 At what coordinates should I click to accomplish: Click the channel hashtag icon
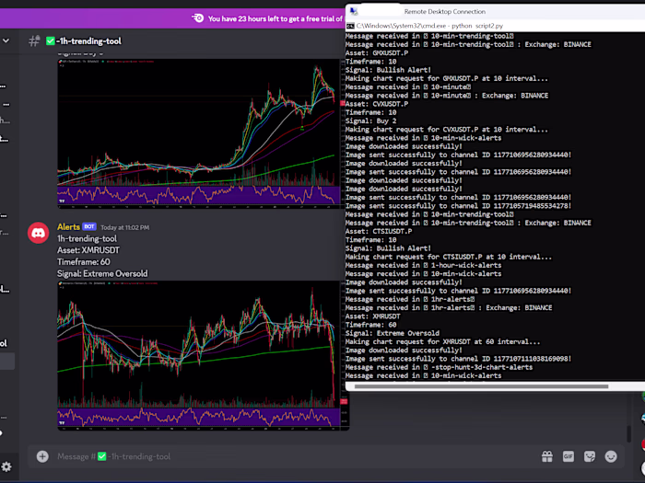tap(34, 41)
